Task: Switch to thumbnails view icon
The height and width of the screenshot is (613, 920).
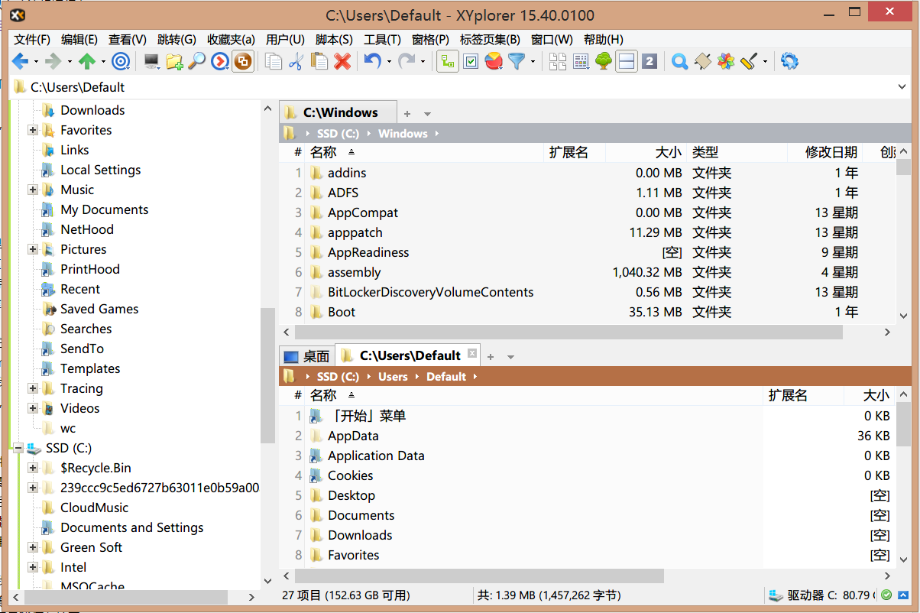Action: point(558,62)
